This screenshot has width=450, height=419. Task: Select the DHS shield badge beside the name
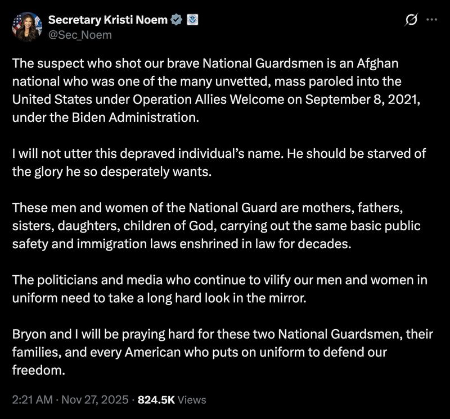coord(193,17)
